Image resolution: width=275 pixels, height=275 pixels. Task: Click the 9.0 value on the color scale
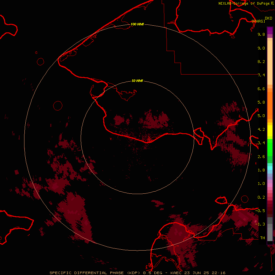261,48
